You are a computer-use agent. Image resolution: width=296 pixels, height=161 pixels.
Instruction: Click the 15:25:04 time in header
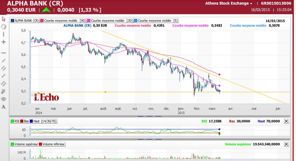pyautogui.click(x=284, y=10)
